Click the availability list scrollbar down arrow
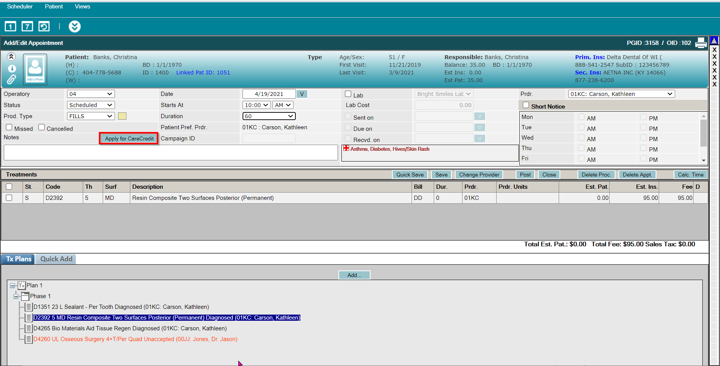Image resolution: width=720 pixels, height=366 pixels. pos(704,160)
